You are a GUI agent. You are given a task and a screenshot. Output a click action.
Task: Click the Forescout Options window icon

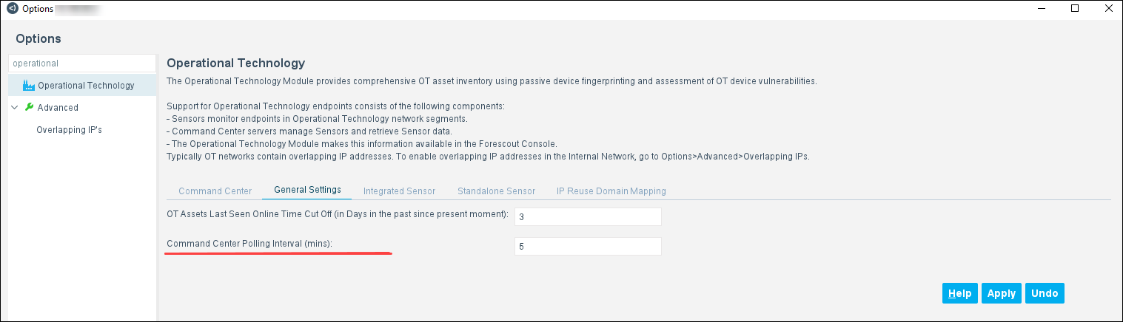(x=12, y=9)
